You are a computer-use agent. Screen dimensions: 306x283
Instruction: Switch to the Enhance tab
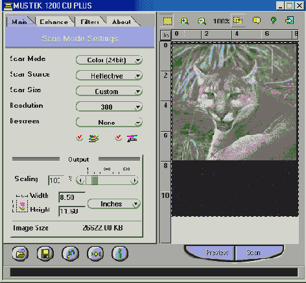coord(54,21)
